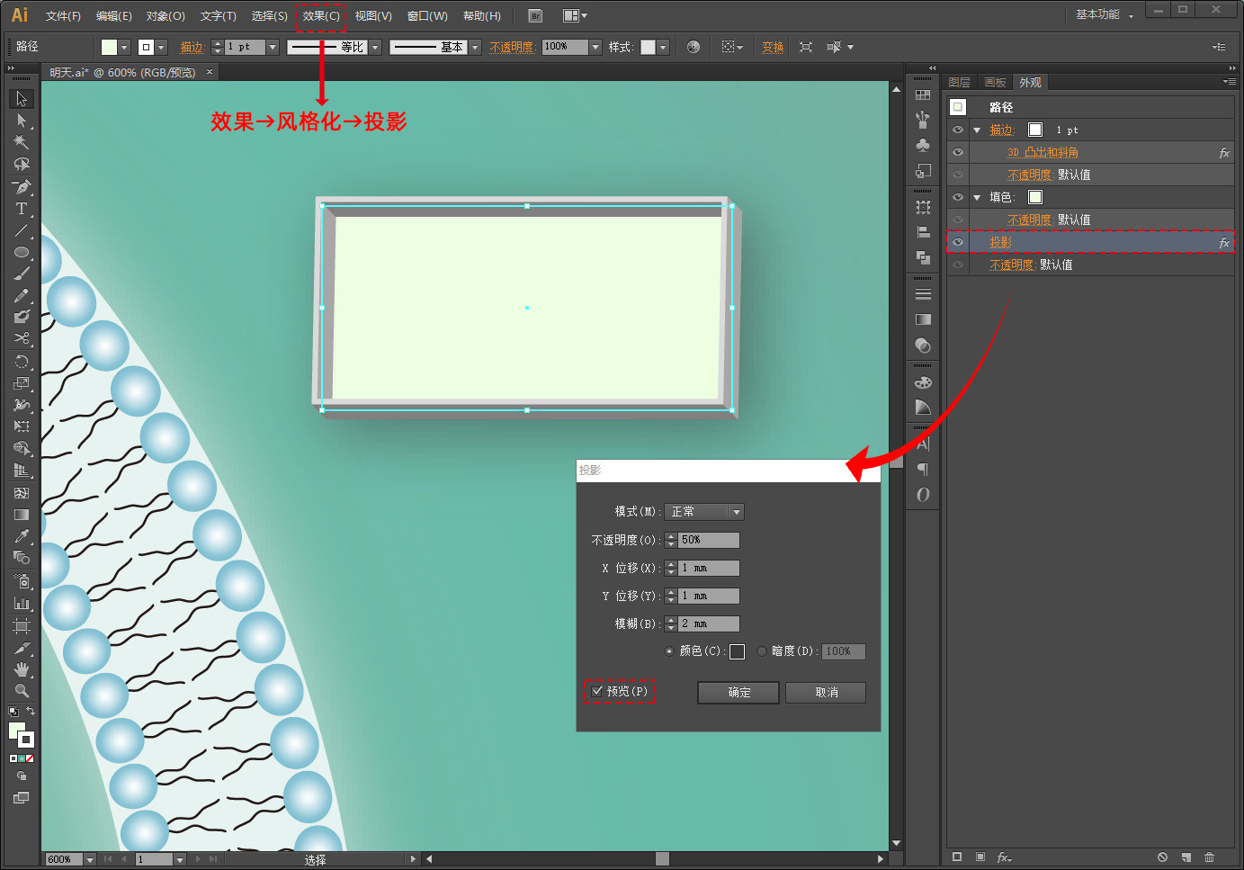Image resolution: width=1244 pixels, height=870 pixels.
Task: Select the Scale tool
Action: pyautogui.click(x=22, y=383)
